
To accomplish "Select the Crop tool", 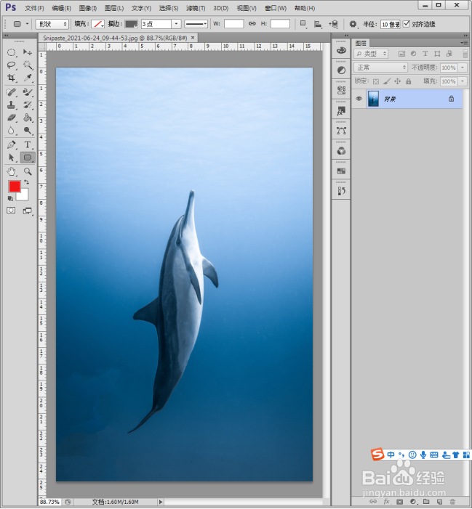I will 12,78.
